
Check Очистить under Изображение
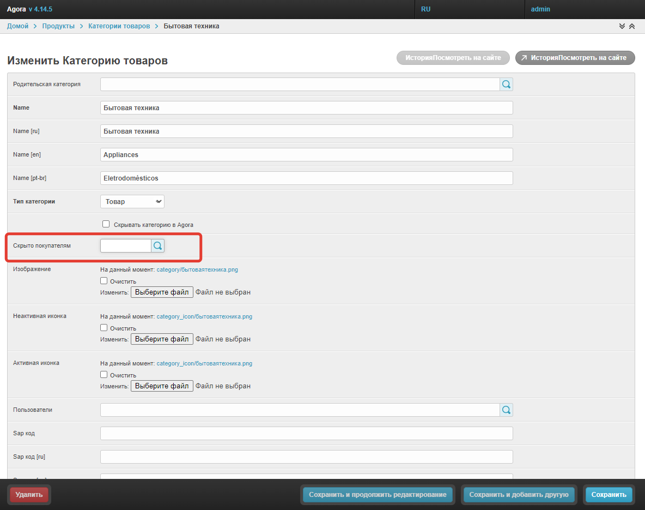(104, 281)
